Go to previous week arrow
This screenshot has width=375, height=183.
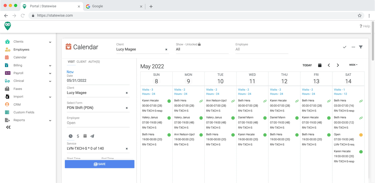click(x=329, y=65)
